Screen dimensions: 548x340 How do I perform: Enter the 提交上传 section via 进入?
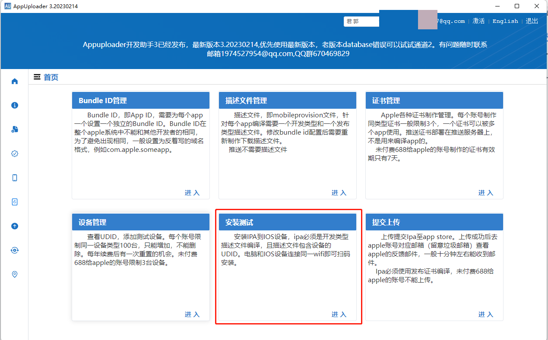[486, 315]
